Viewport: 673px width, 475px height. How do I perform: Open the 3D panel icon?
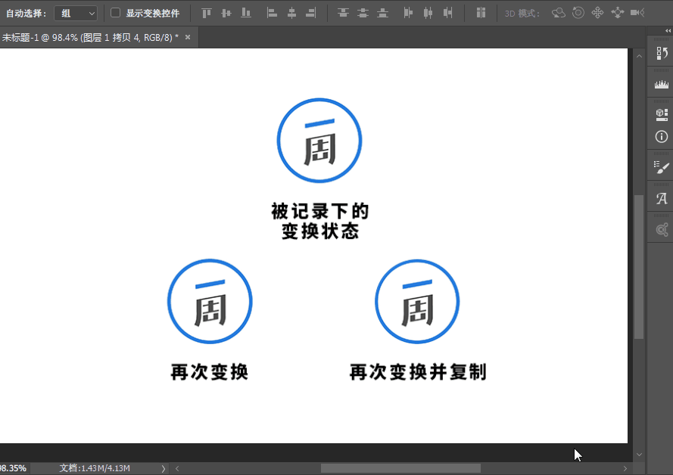pyautogui.click(x=661, y=114)
